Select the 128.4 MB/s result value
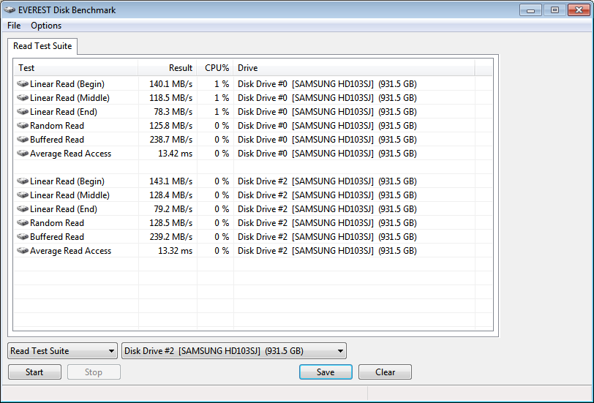Viewport: 594px width, 403px height. (x=171, y=195)
